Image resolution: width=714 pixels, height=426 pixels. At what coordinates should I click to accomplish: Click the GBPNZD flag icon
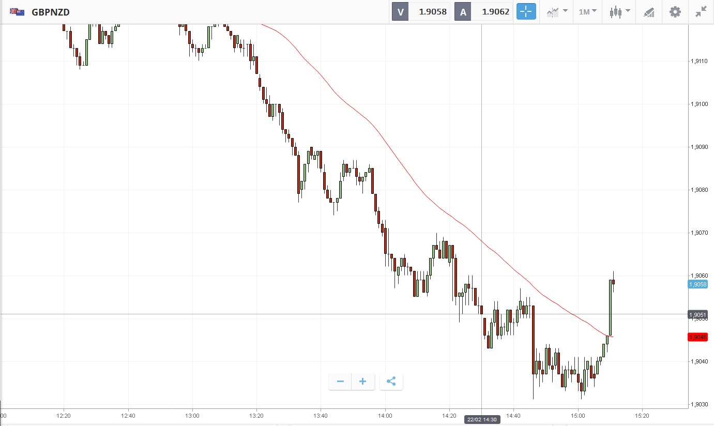pos(17,11)
